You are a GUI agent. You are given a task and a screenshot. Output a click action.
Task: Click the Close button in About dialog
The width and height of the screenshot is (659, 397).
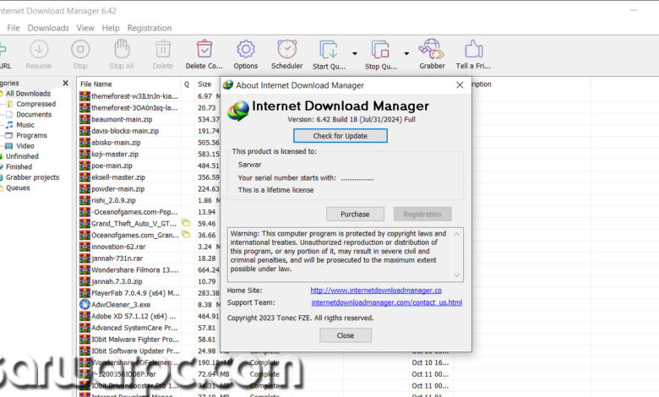345,335
